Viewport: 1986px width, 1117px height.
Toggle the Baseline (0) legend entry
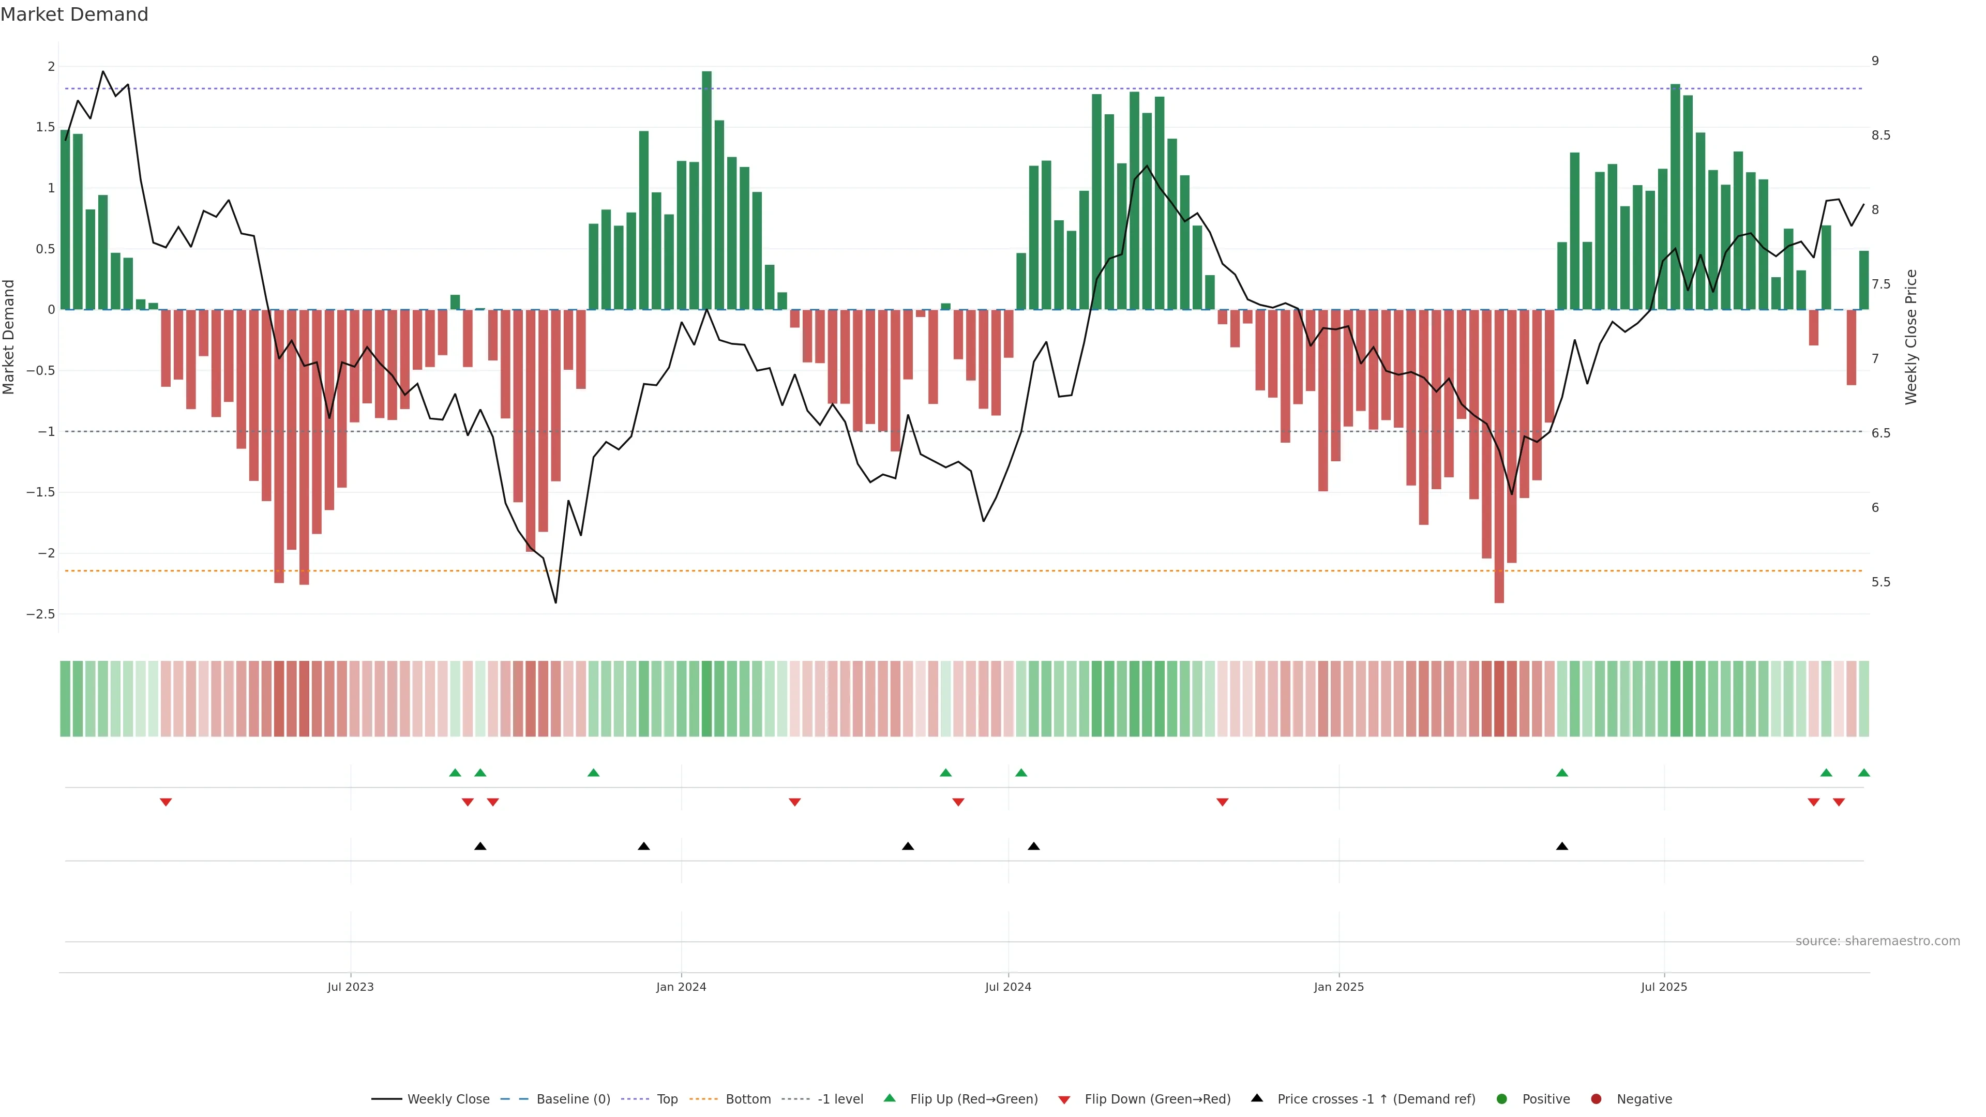click(x=573, y=1098)
